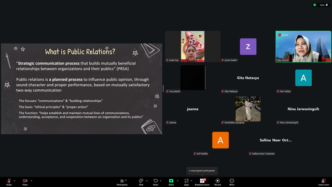Image resolution: width=332 pixels, height=187 pixels.
Task: Click 'The basis' bullet line on slide
Action: [x=53, y=107]
